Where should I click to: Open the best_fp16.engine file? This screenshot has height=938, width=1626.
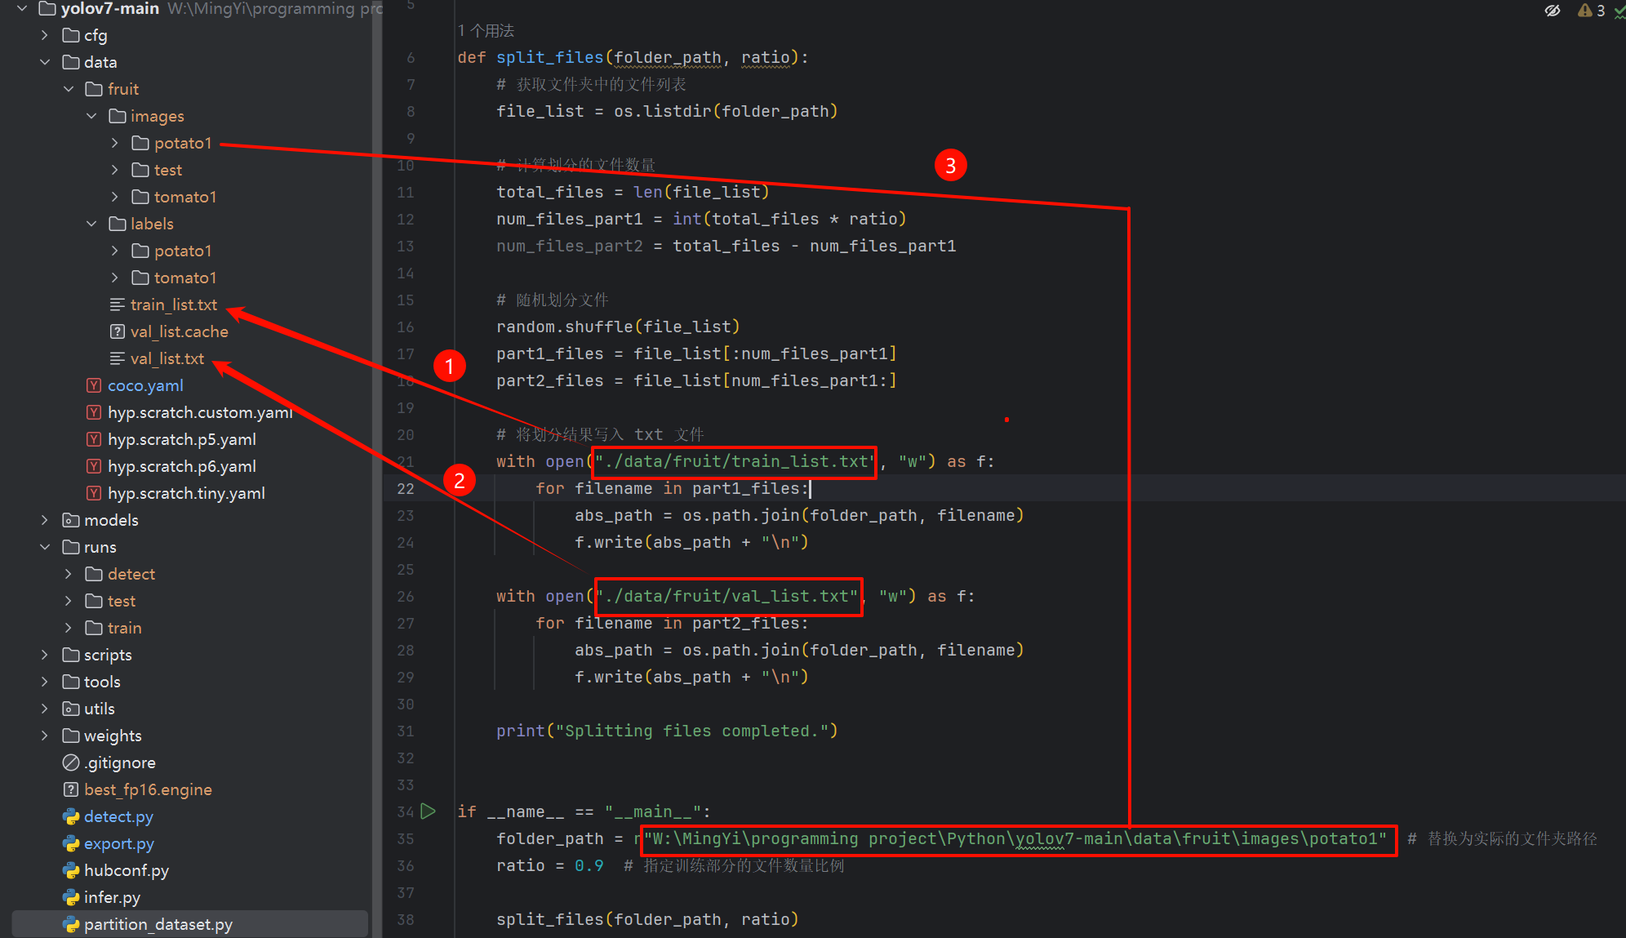[148, 789]
